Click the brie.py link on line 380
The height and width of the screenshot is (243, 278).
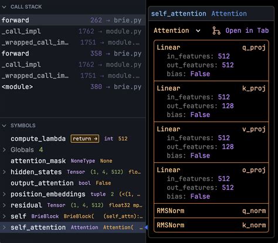pyautogui.click(x=128, y=87)
